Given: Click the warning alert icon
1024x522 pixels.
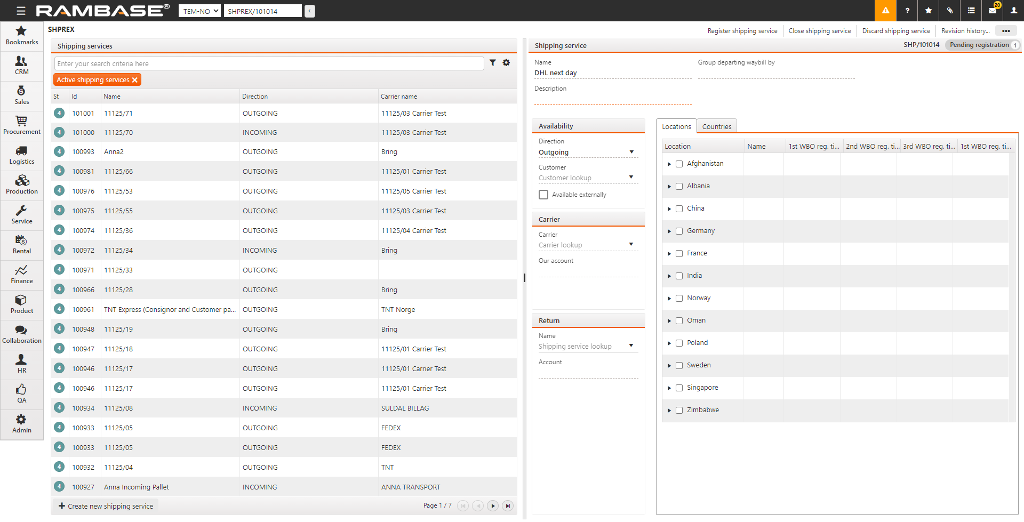Looking at the screenshot, I should pos(885,11).
